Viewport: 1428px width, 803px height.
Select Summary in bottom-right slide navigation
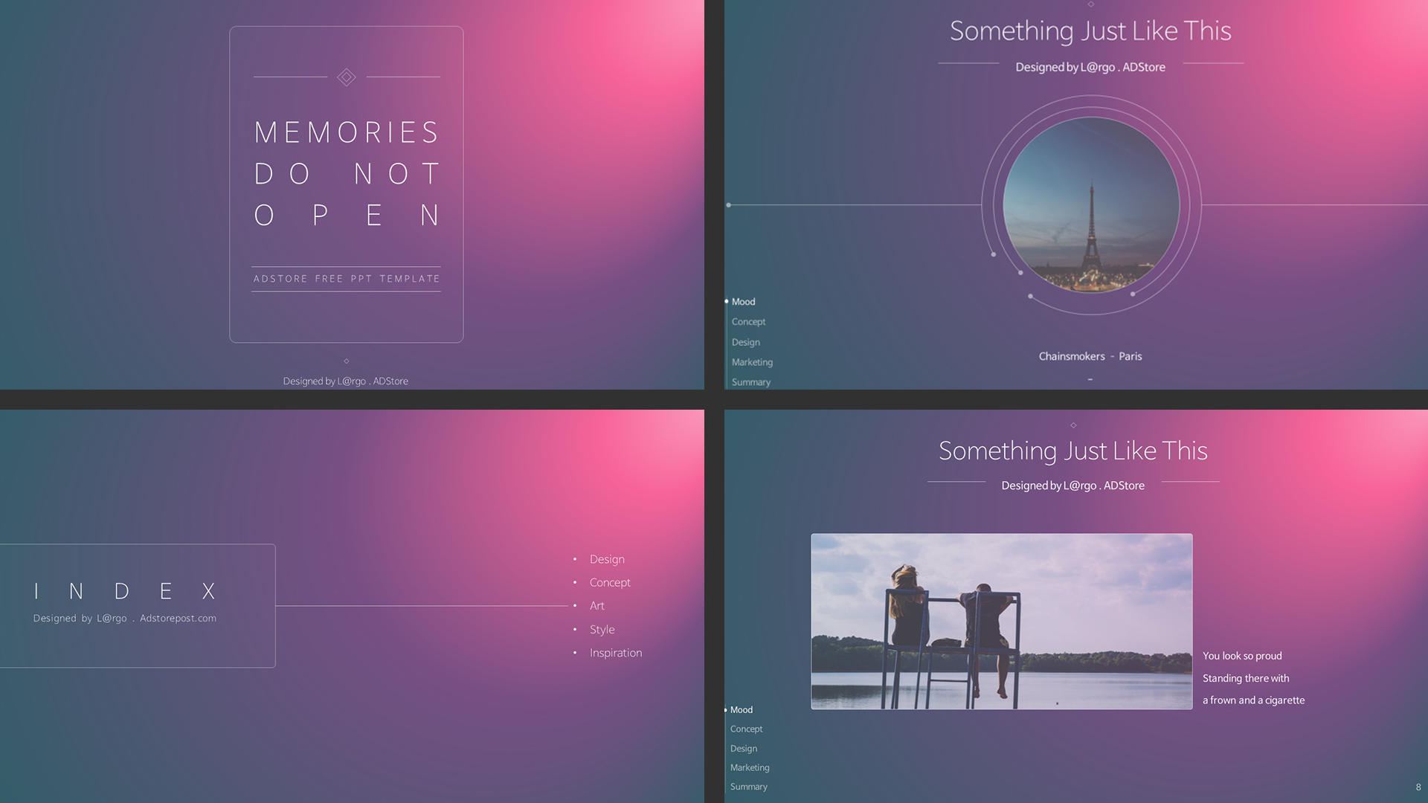(x=748, y=787)
